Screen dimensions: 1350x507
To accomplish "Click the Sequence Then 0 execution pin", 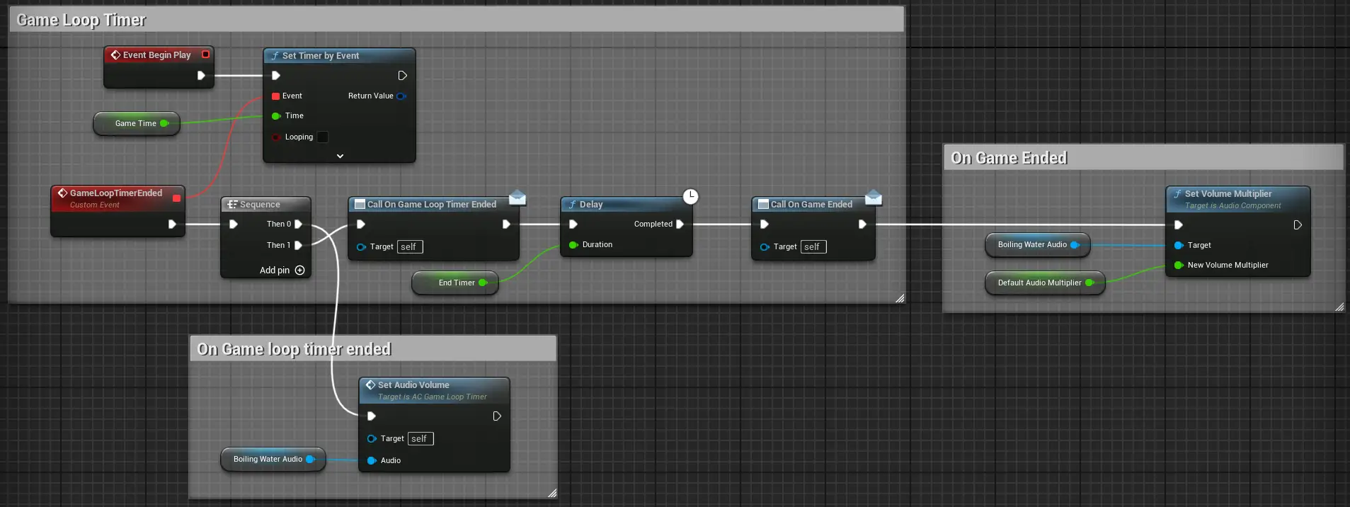I will pyautogui.click(x=298, y=224).
